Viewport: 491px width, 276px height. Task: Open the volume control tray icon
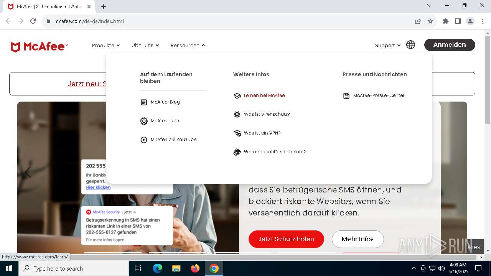[442, 268]
